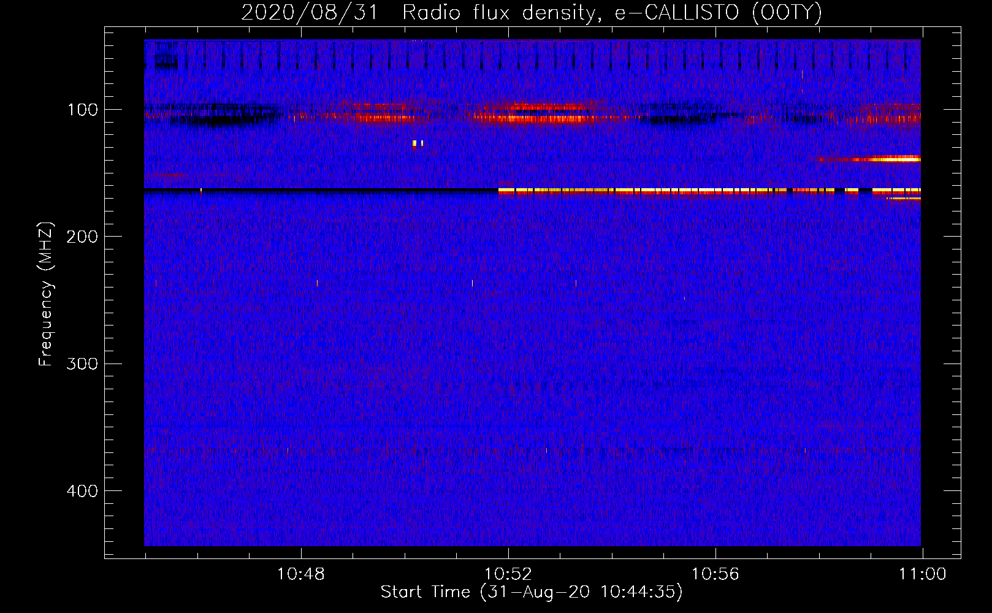The image size is (992, 613).
Task: Click the 'Frequency (MHZ)' axis label
Action: click(x=46, y=294)
